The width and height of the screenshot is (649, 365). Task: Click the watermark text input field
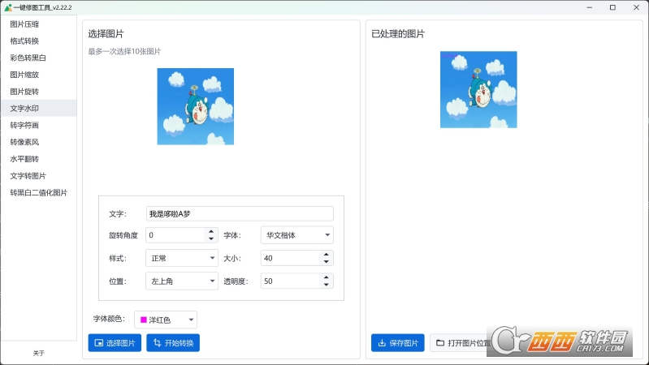240,213
